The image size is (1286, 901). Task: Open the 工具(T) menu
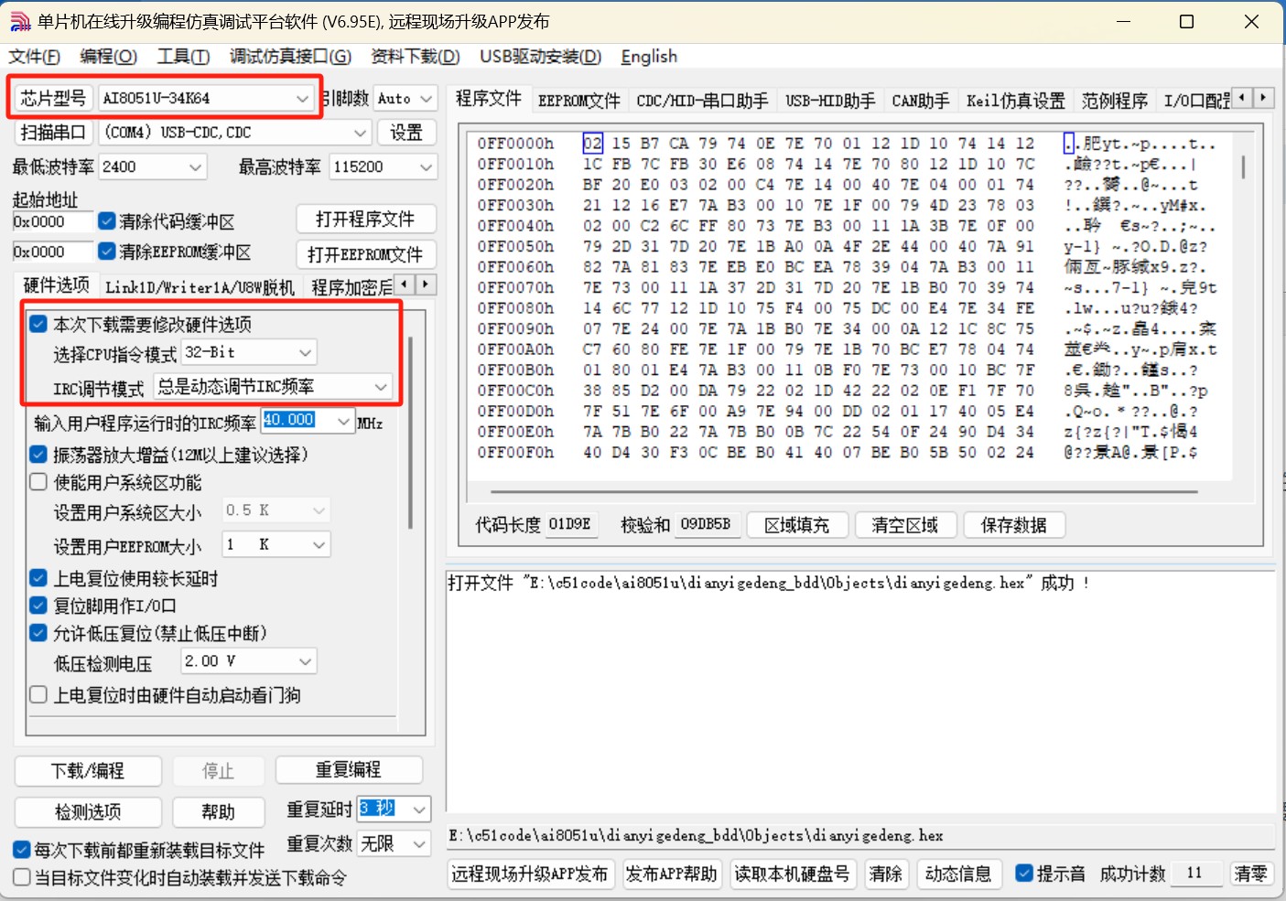[x=183, y=57]
